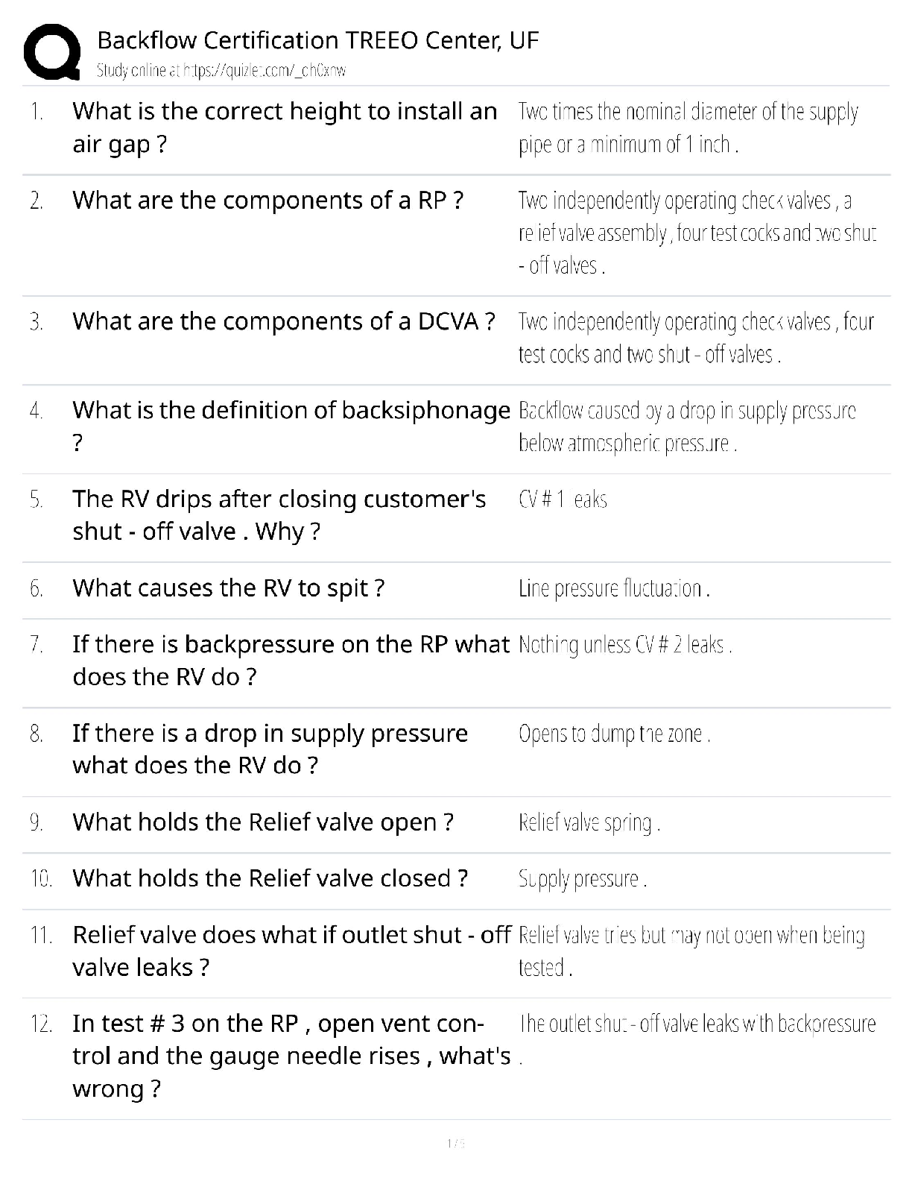912x1181 pixels.
Task: Open the quizlet.com study link
Action: 221,71
